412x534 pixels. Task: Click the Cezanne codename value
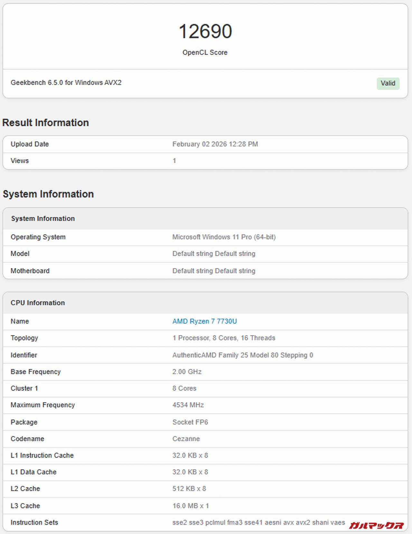point(186,439)
